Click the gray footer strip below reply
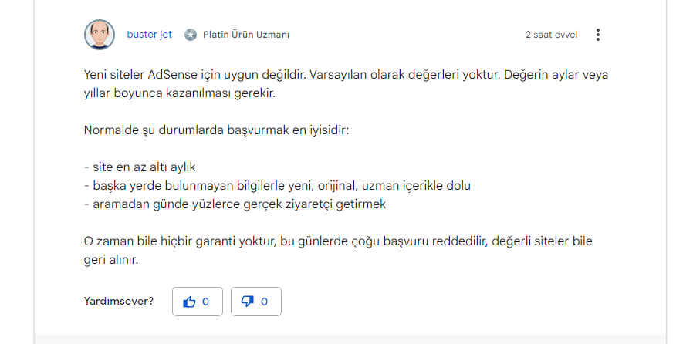 (x=350, y=339)
